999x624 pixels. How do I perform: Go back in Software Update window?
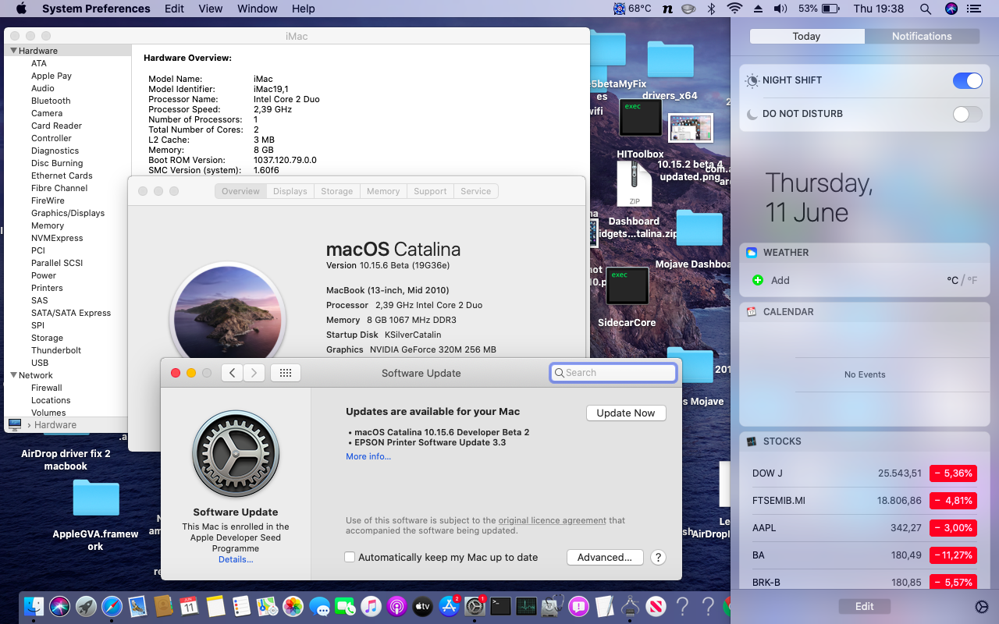(232, 373)
